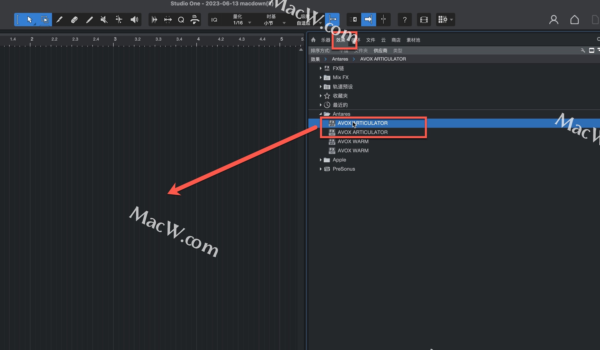Screen dimensions: 600x350
Task: Select the Paint pencil tool
Action: (89, 20)
